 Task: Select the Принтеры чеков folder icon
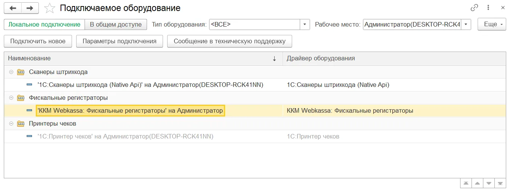(x=21, y=124)
